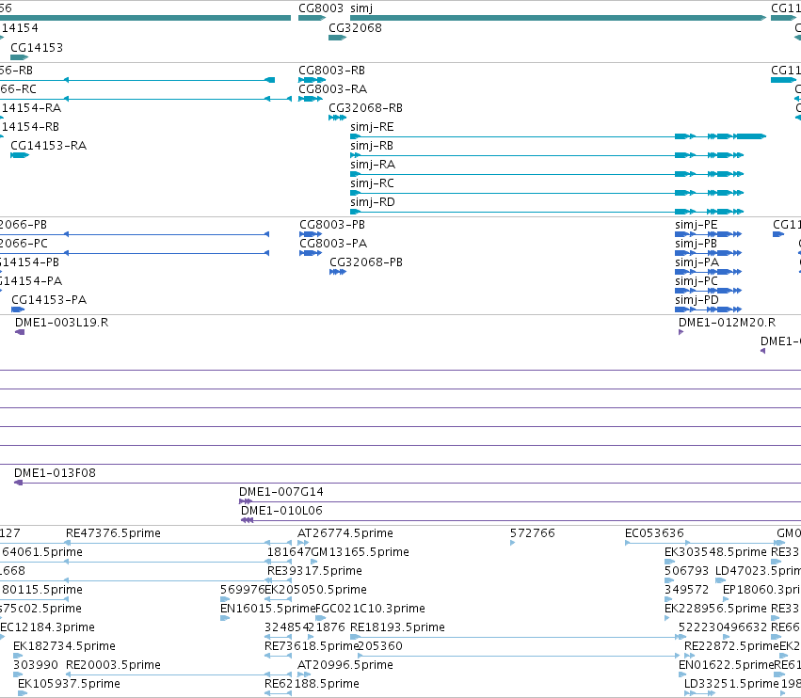The height and width of the screenshot is (698, 801).
Task: Click the simj-RB transcript label
Action: pyautogui.click(x=372, y=146)
